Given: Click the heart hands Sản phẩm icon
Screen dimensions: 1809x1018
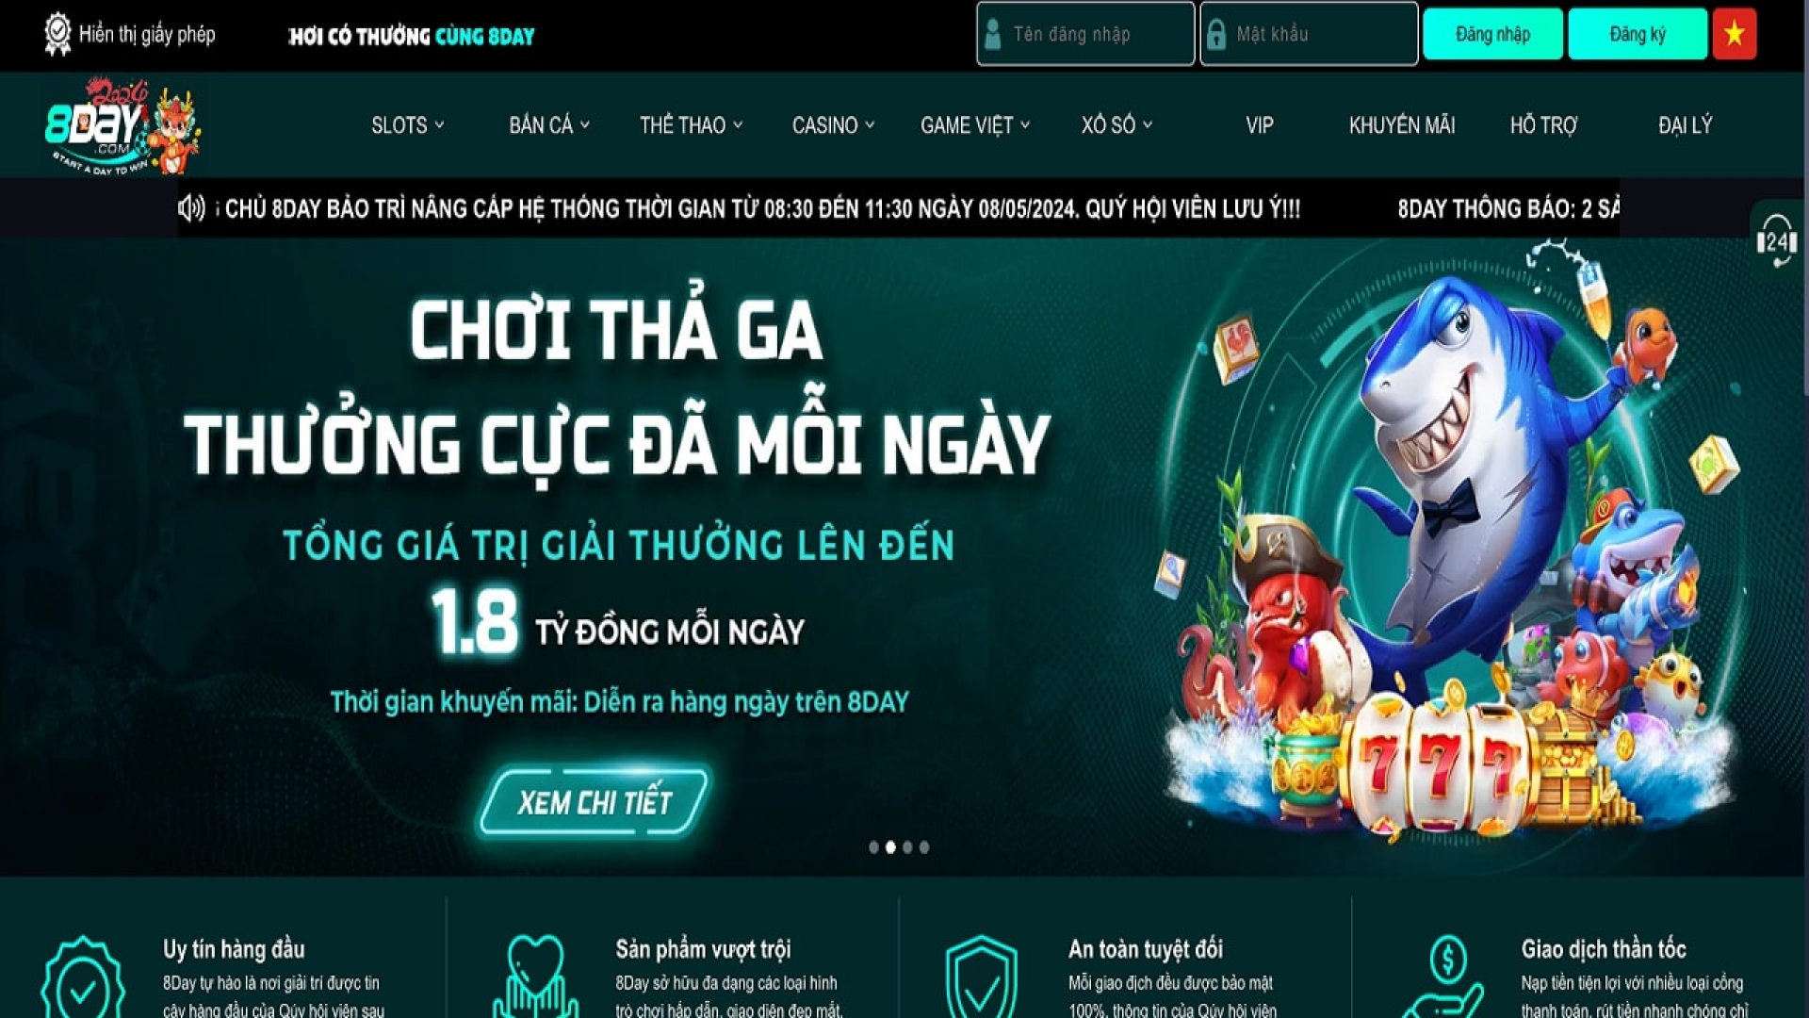Looking at the screenshot, I should [x=535, y=978].
